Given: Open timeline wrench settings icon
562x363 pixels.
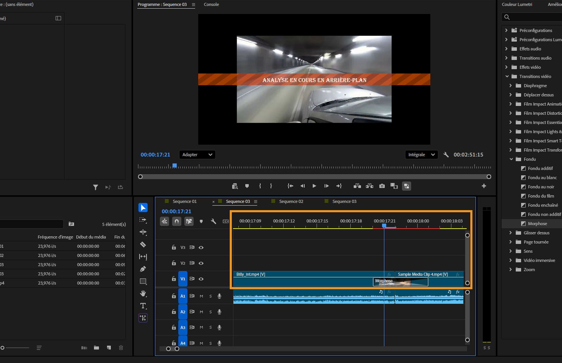Looking at the screenshot, I should point(213,221).
